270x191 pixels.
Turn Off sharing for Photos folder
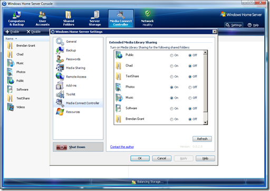[190, 88]
